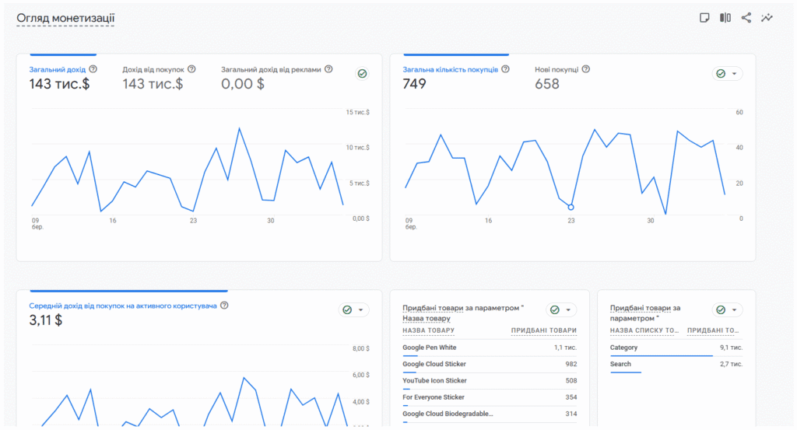The image size is (797, 430).
Task: Open dropdown arrow on buyers card status
Action: pyautogui.click(x=734, y=74)
